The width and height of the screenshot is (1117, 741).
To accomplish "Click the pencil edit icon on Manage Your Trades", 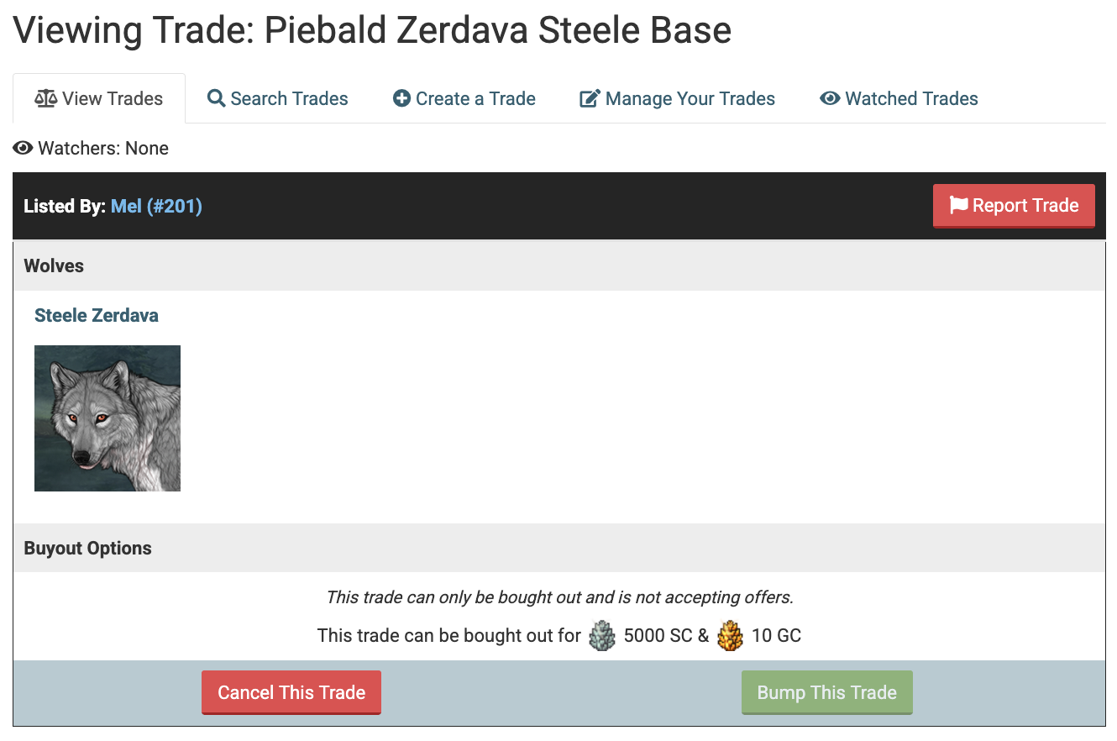I will point(590,98).
